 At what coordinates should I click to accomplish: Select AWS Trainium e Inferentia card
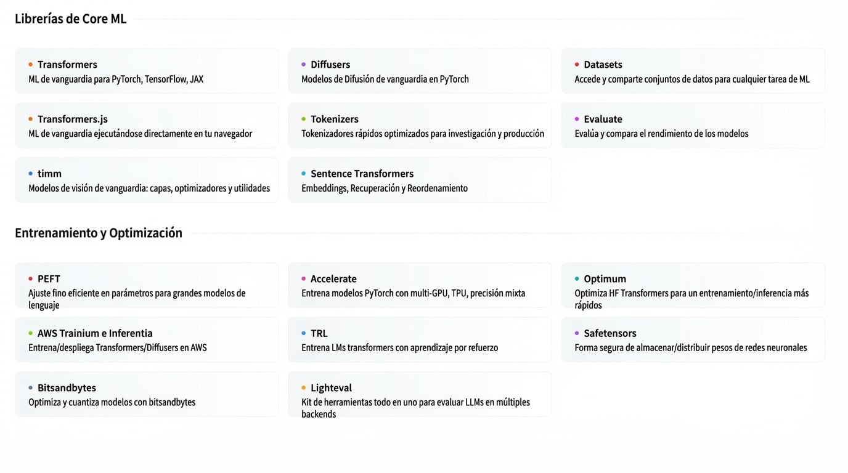point(147,340)
